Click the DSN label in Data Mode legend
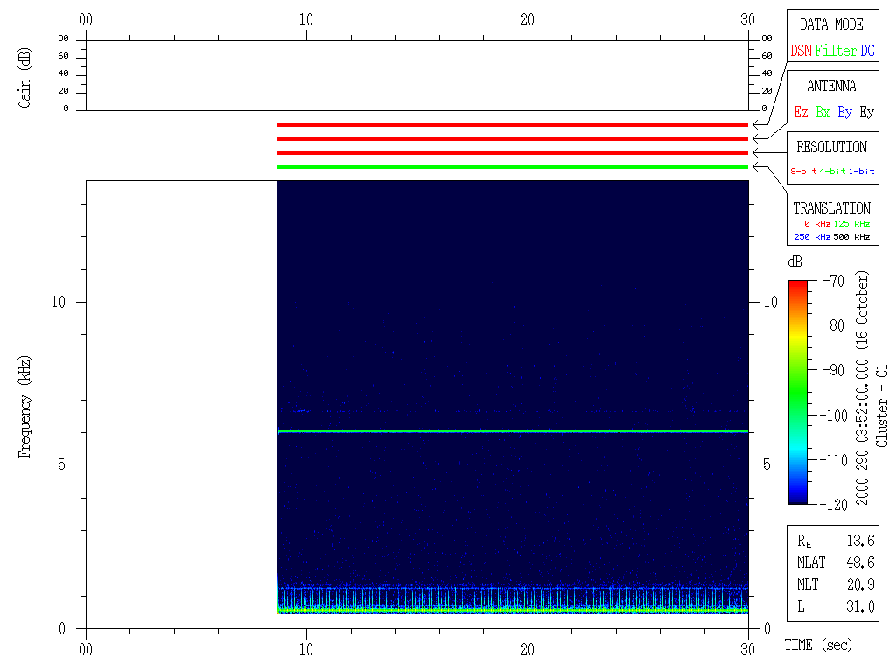The image size is (896, 672). (x=801, y=51)
